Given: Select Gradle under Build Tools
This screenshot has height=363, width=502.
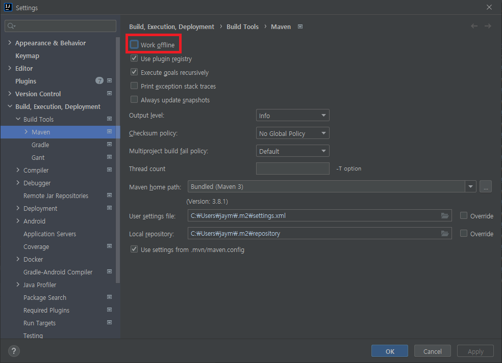Looking at the screenshot, I should point(40,145).
